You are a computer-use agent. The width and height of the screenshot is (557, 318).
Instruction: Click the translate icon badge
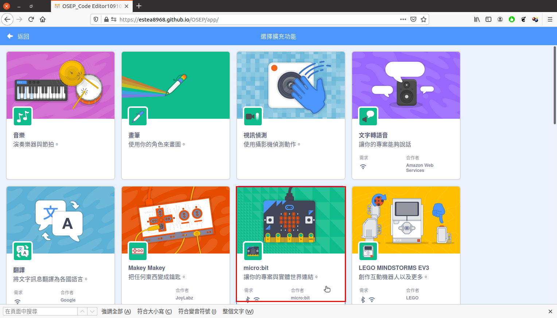[23, 251]
